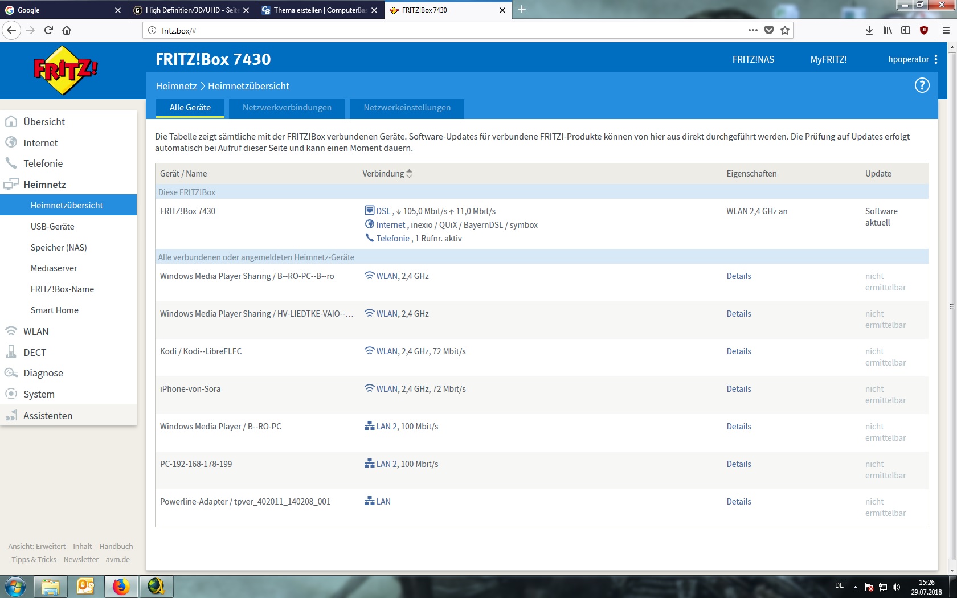Open Firefox from the taskbar
957x598 pixels.
[121, 587]
